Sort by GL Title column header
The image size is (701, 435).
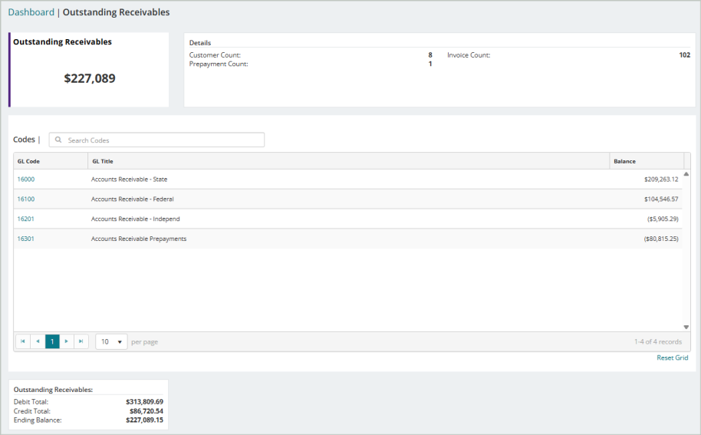(x=349, y=161)
